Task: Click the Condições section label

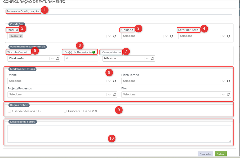Action: coord(17,24)
